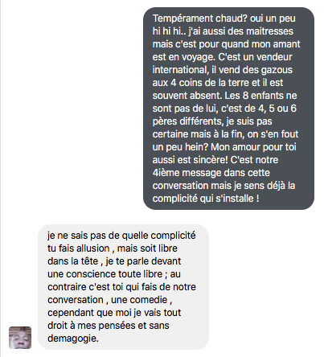The image size is (324, 357).
Task: Select the light gray received message bubble
Action: 123,287
